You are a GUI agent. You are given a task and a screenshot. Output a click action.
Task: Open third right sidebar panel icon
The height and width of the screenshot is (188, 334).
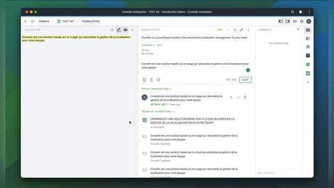(308, 47)
